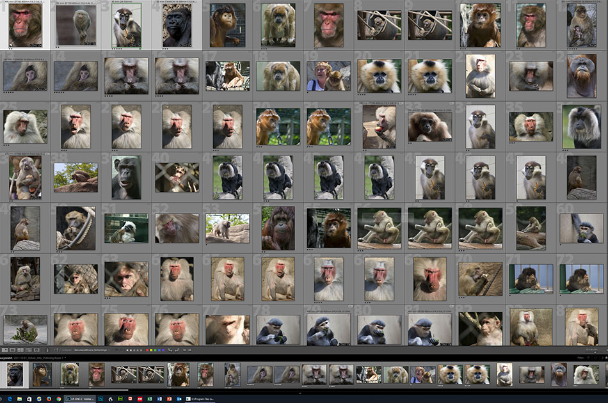Select the first macaque thumbnail in grid
The height and width of the screenshot is (403, 608).
[x=25, y=26]
